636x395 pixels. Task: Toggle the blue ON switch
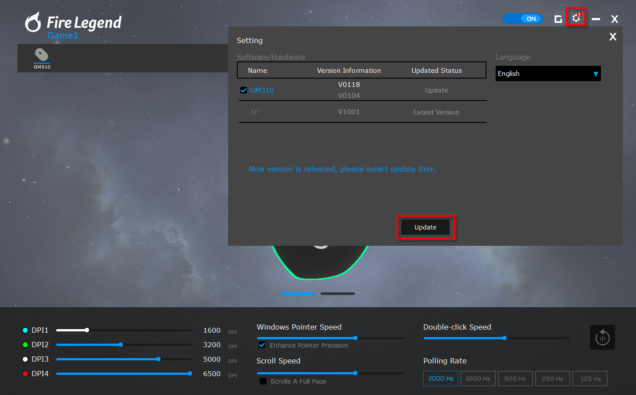point(522,18)
